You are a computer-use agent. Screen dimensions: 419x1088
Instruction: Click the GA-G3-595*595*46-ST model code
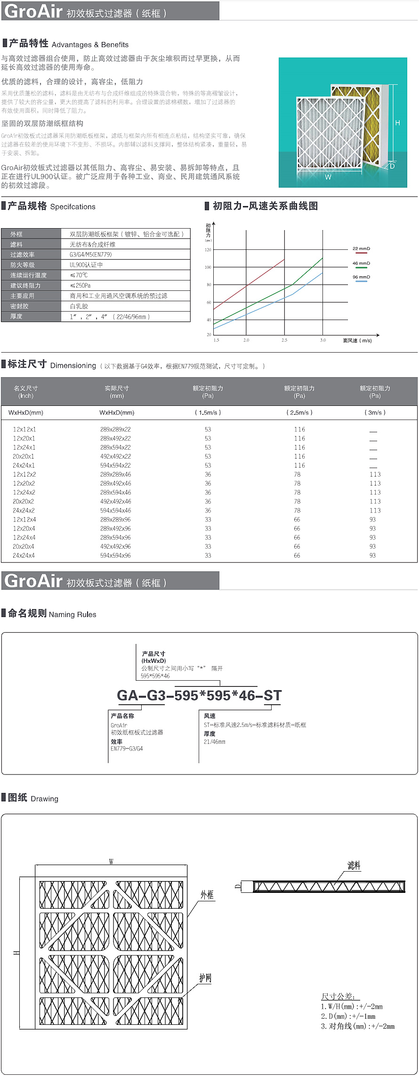[x=199, y=695]
